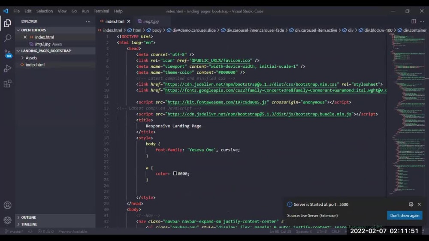Open the Explorer view in activity bar
429x241 pixels.
7,23
